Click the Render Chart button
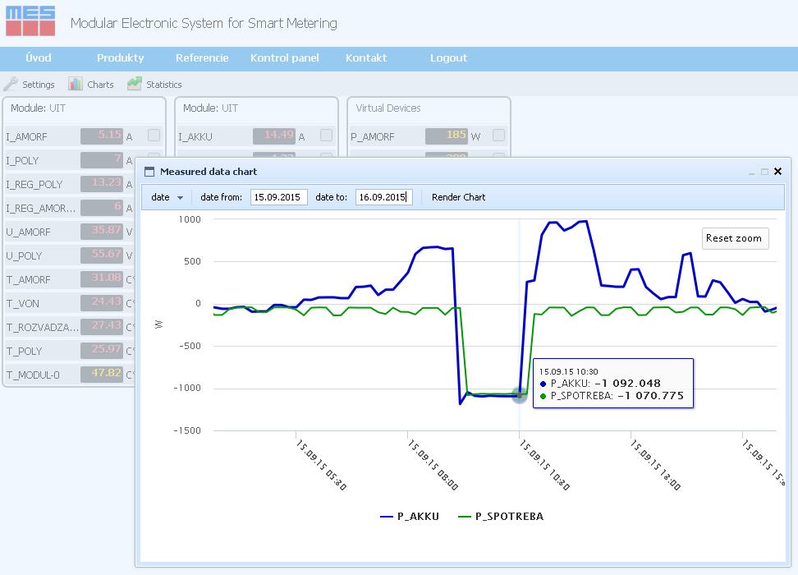The height and width of the screenshot is (575, 798). point(458,197)
